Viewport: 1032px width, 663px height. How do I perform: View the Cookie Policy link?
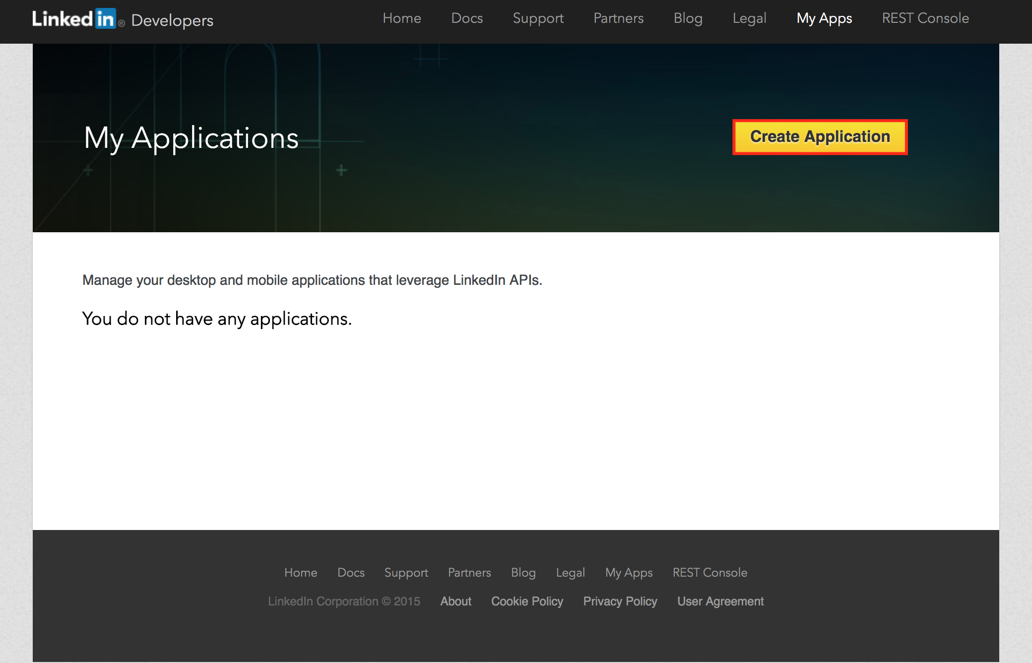(x=527, y=601)
